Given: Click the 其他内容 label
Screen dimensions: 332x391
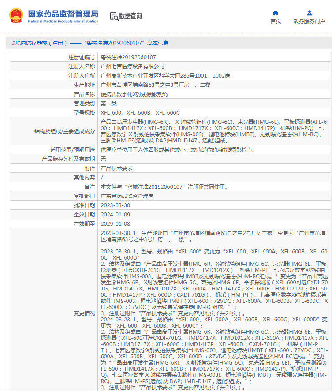Looking at the screenshot, I should click(84, 178).
